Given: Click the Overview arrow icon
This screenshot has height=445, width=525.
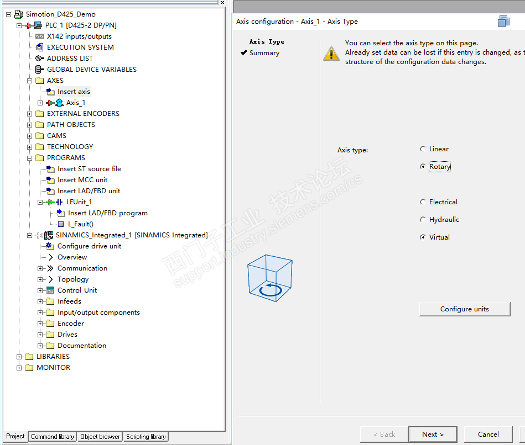Looking at the screenshot, I should click(x=50, y=257).
